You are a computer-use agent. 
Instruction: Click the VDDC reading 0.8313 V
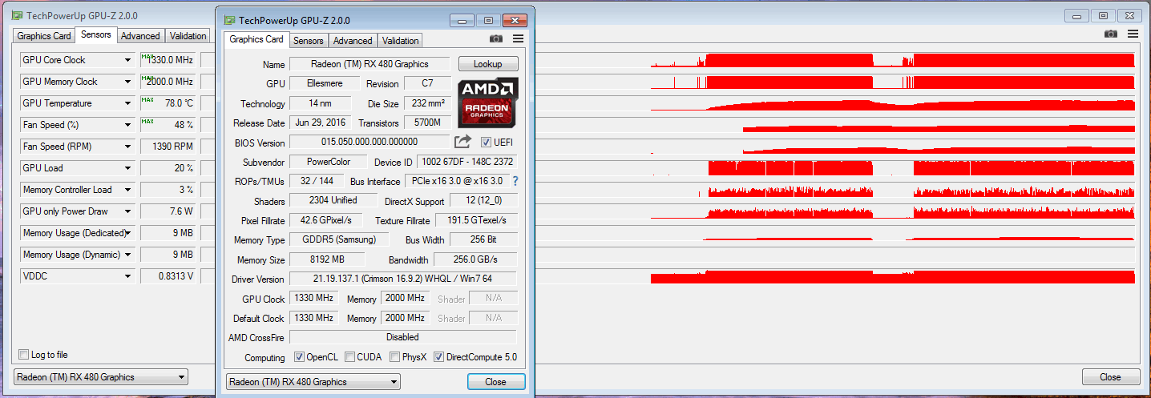pos(168,276)
